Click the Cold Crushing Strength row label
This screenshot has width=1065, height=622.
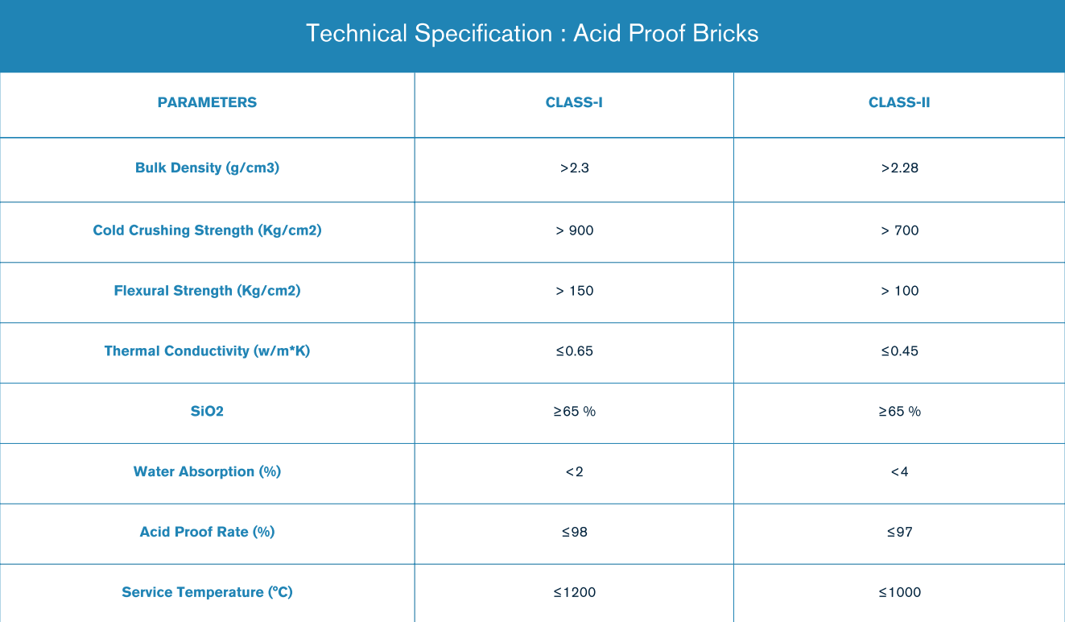[x=207, y=230]
